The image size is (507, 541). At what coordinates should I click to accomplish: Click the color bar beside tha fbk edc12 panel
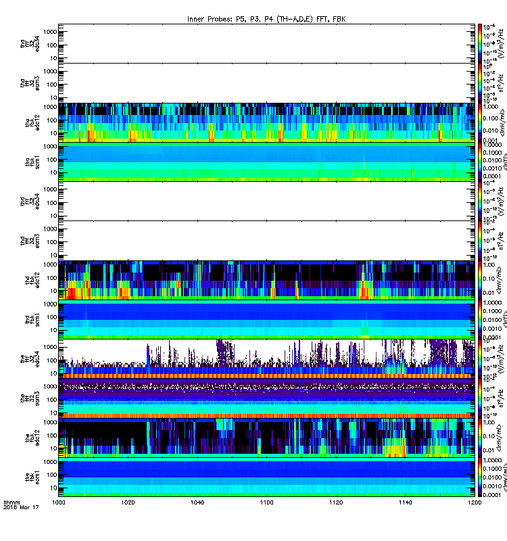(x=480, y=122)
